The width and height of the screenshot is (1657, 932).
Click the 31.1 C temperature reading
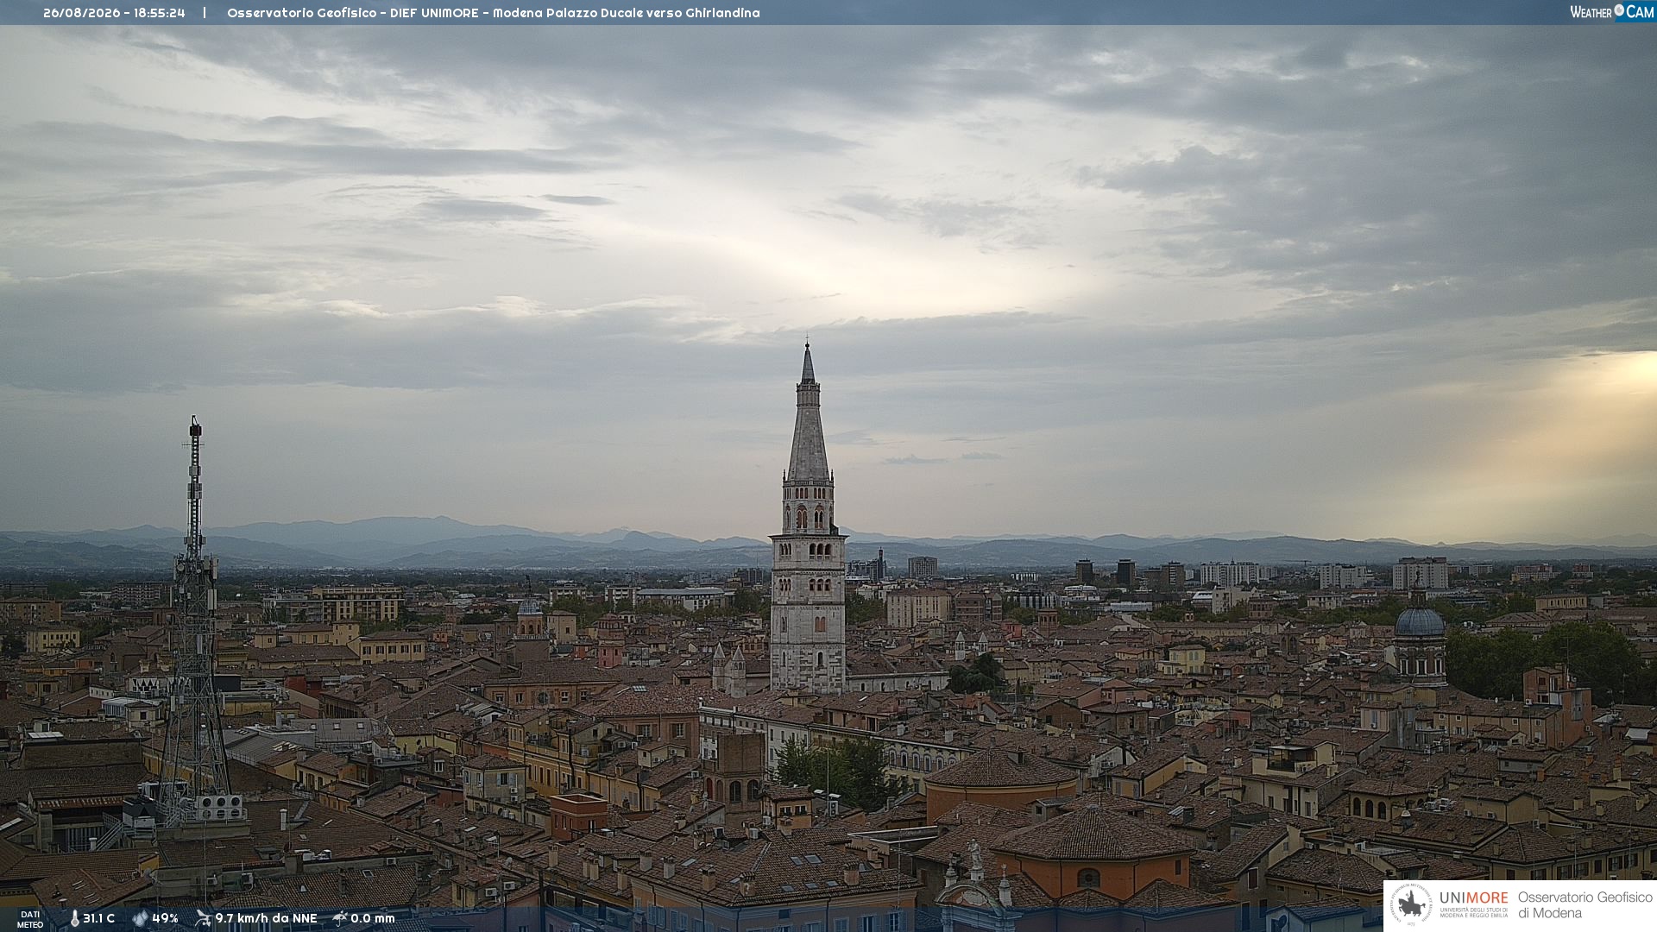(x=98, y=918)
